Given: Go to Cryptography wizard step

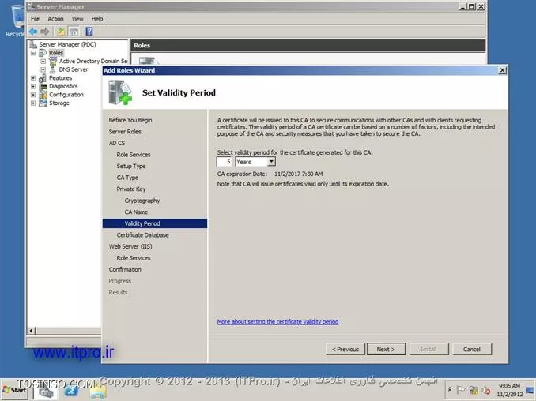Looking at the screenshot, I should point(142,200).
